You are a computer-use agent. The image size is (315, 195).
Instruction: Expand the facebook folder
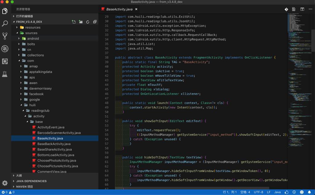[x=55, y=94]
